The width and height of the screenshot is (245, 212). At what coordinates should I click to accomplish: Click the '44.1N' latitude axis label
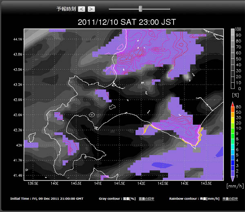(x=18, y=39)
